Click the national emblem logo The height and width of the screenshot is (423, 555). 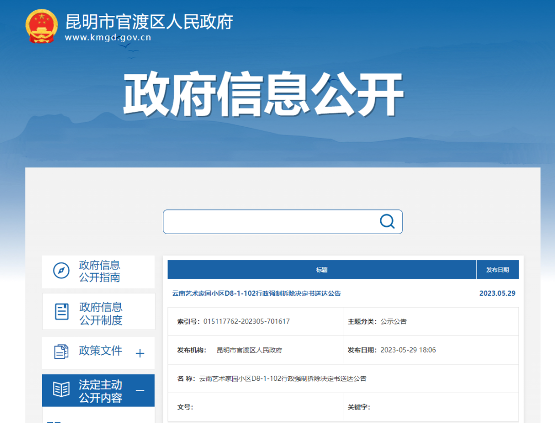point(41,26)
